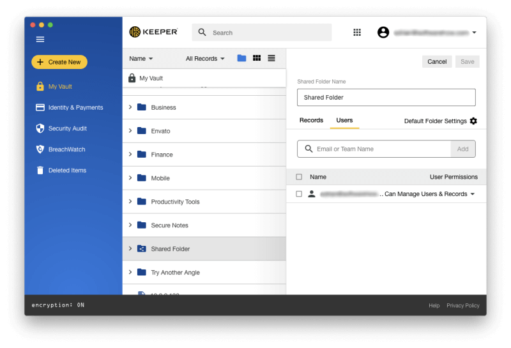Expand the Shared Folder chevron

130,248
